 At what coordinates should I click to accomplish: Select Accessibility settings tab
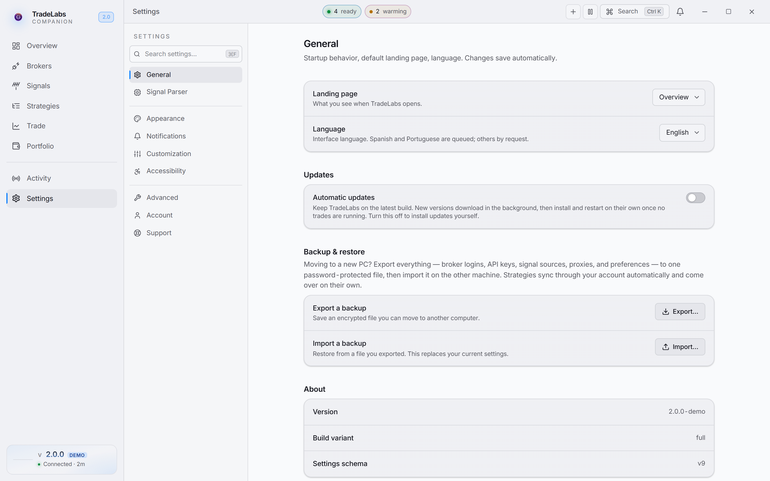click(x=186, y=171)
